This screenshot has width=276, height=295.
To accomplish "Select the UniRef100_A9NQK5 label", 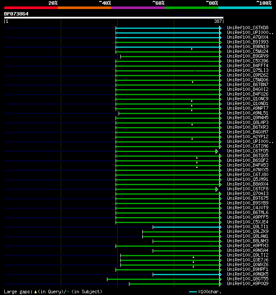I will pyautogui.click(x=248, y=274).
